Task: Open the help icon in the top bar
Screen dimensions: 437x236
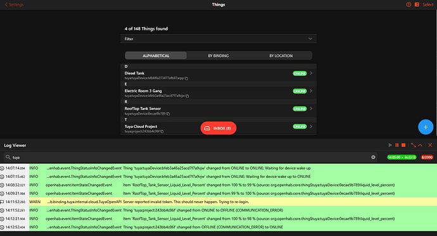Action: point(408,4)
